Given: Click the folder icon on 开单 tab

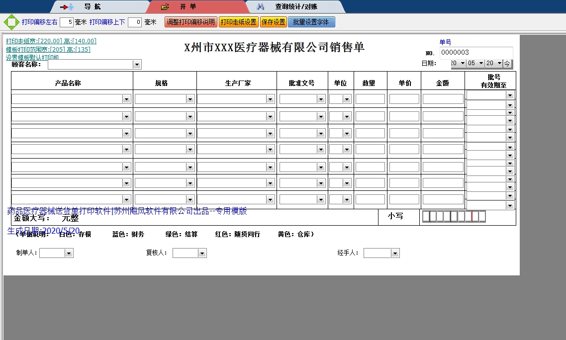Looking at the screenshot, I should (166, 7).
